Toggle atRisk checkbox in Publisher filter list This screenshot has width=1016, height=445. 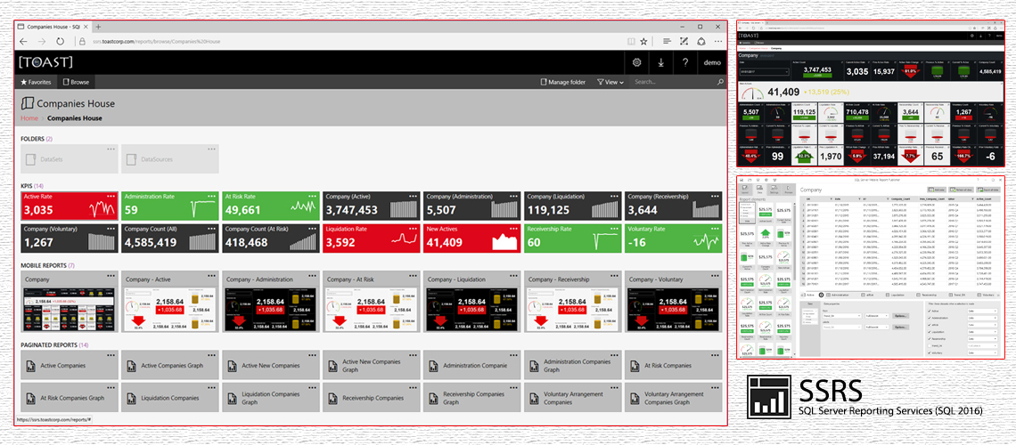click(x=930, y=325)
